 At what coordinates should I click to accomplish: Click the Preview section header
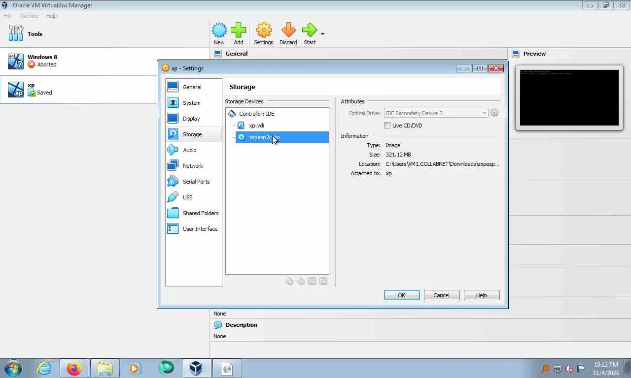coord(534,54)
